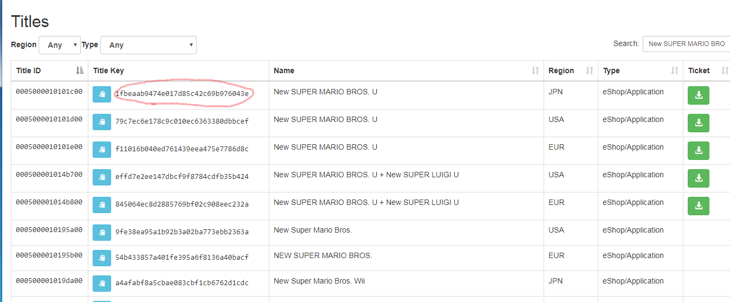730x302 pixels.
Task: Download ticket for JPN New SUPER MARIO BROS. U
Action: click(699, 95)
